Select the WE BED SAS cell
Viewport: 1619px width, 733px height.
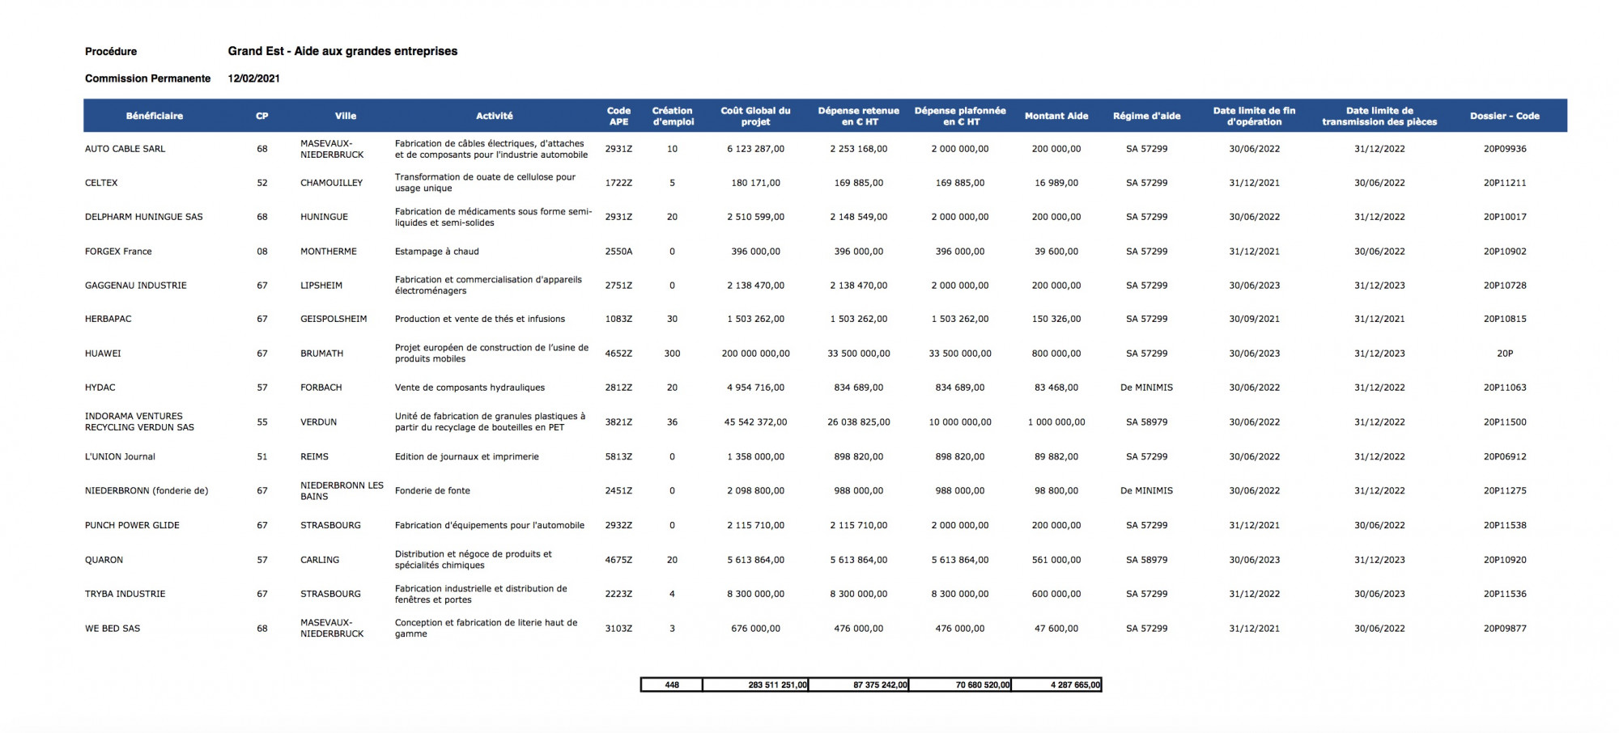[x=113, y=629]
